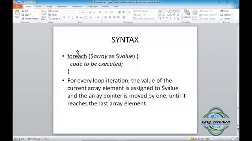Screen dimensions: 252x141
Task: Click the Reset slide icon
Action: click(50, 15)
